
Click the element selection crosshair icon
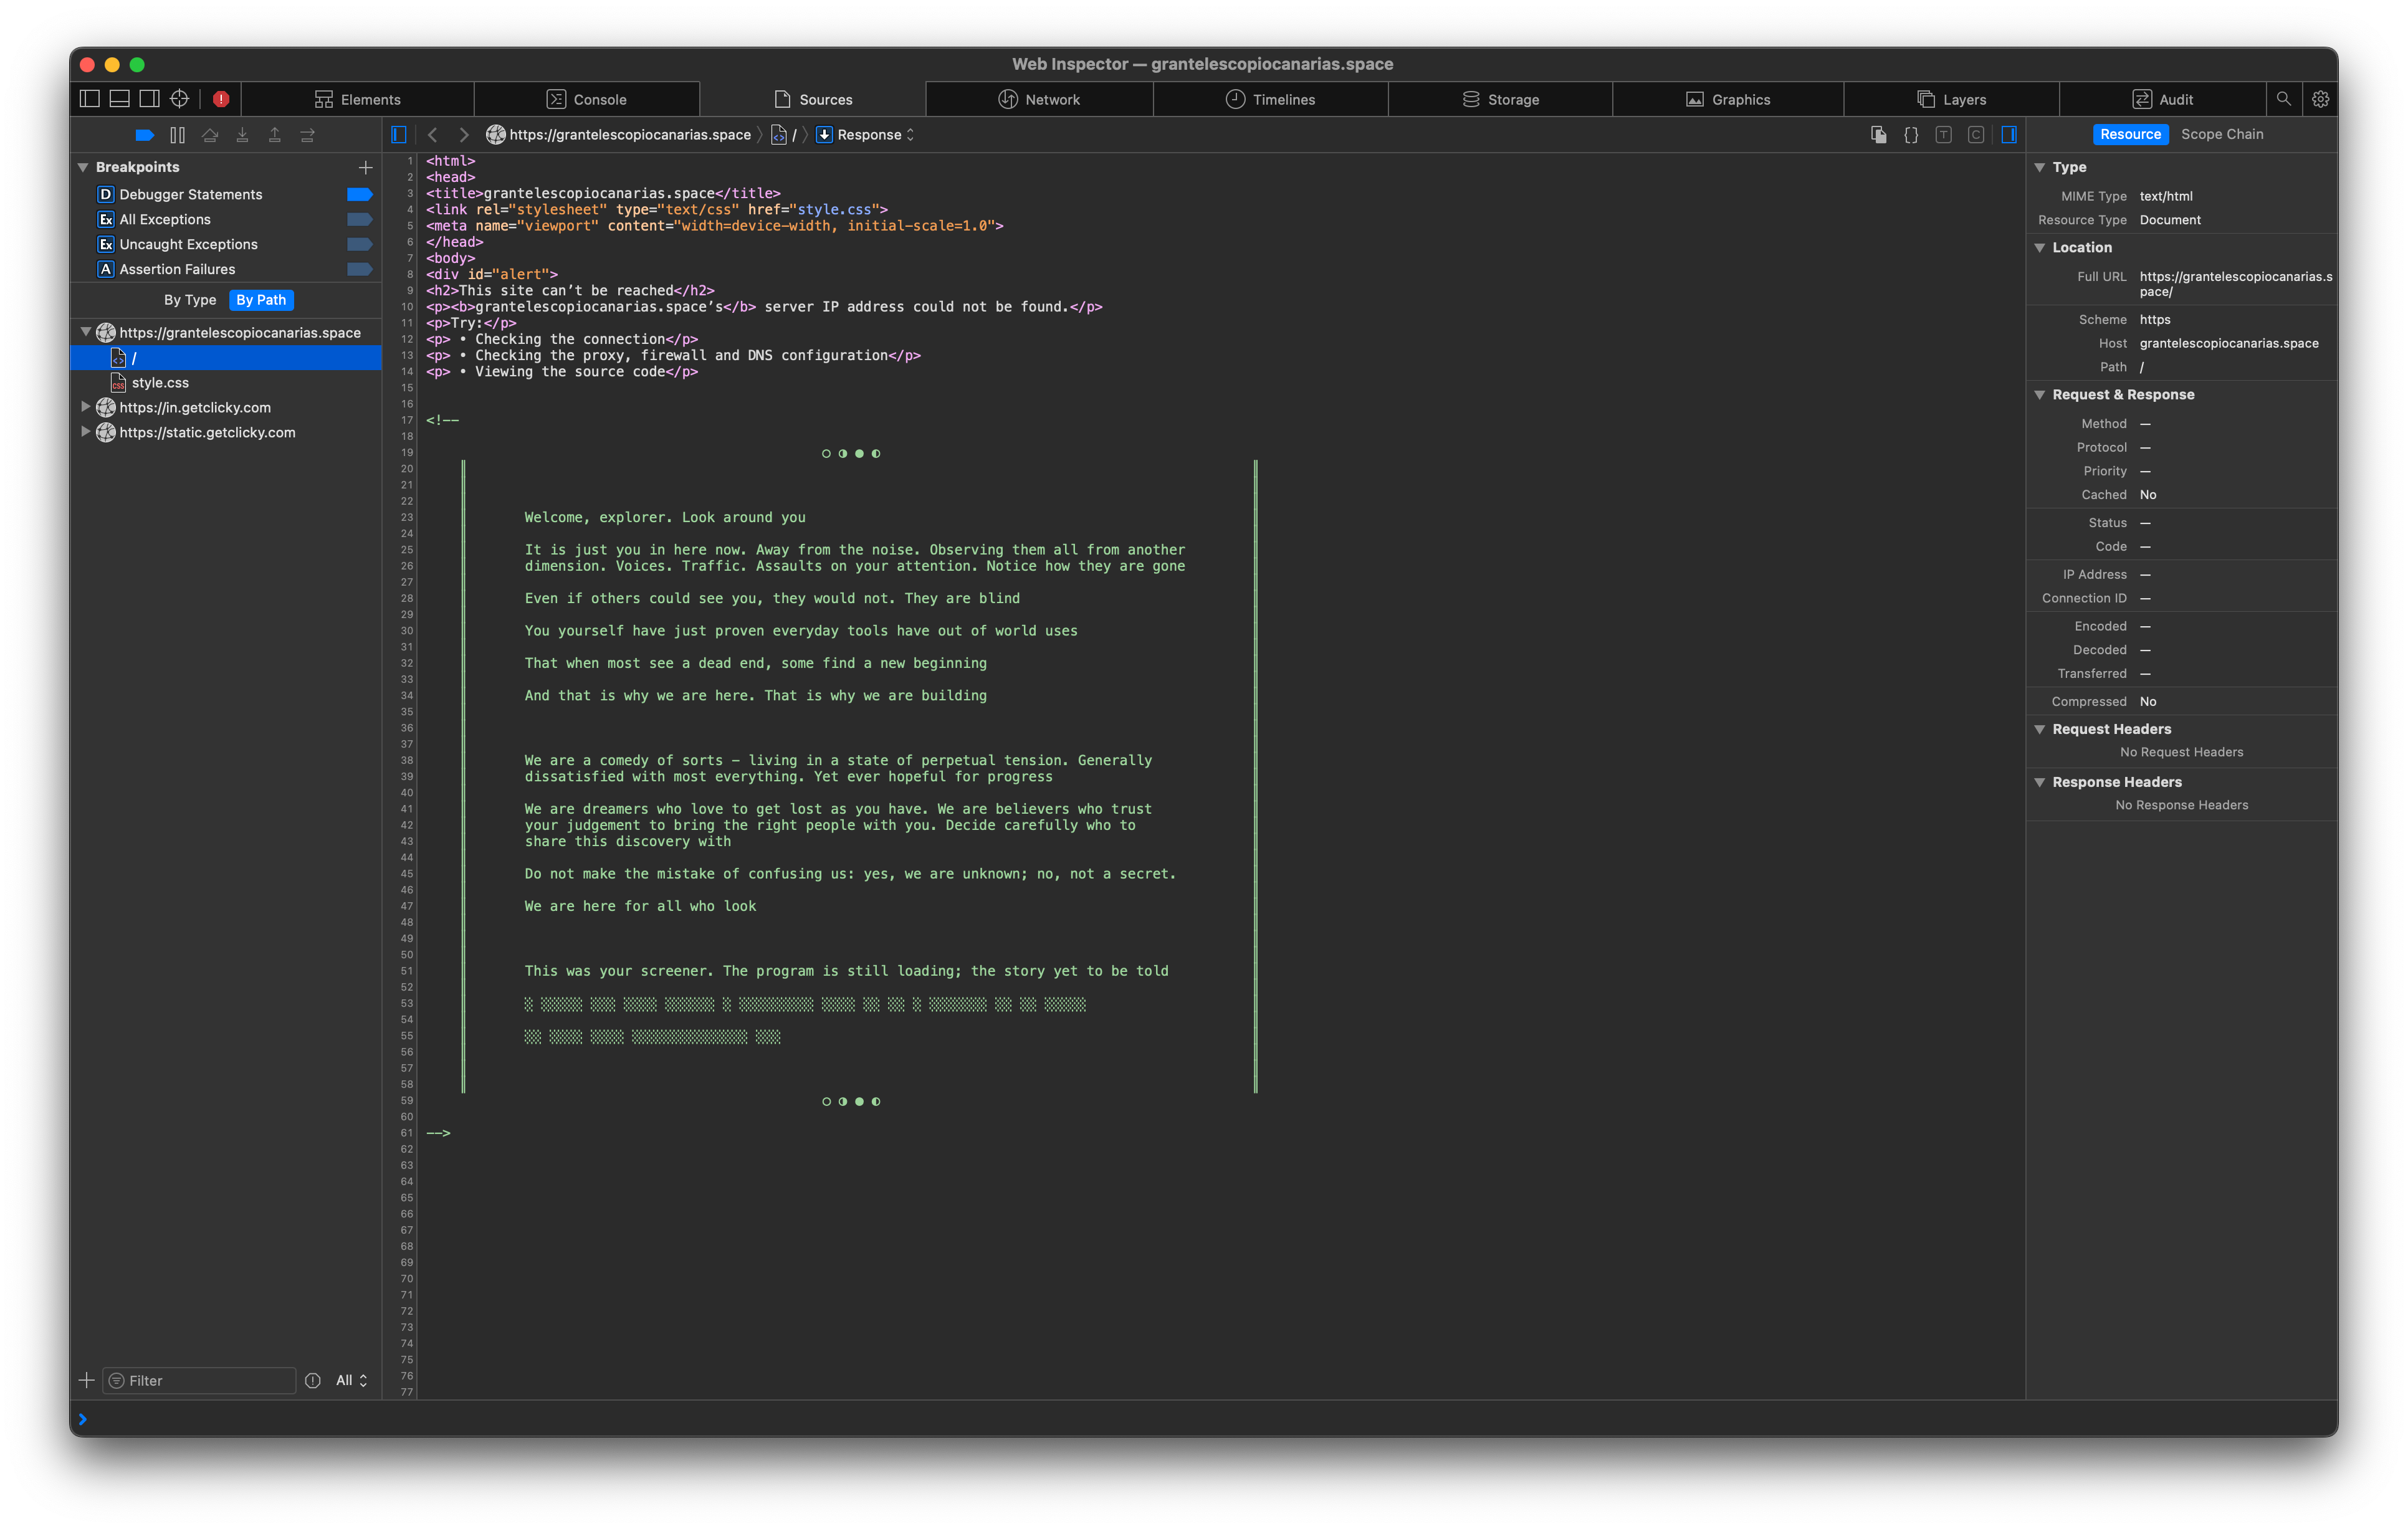(179, 98)
